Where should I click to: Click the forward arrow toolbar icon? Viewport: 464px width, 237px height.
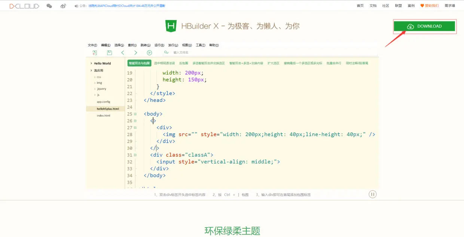point(135,53)
